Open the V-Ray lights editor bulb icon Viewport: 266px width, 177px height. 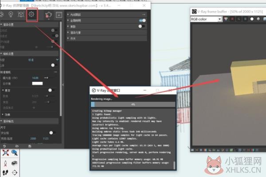[x=11, y=14]
